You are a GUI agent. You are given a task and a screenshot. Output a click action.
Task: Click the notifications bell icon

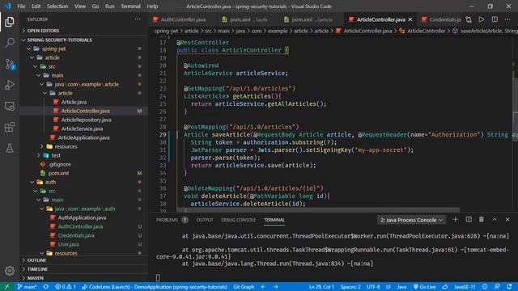click(x=509, y=287)
